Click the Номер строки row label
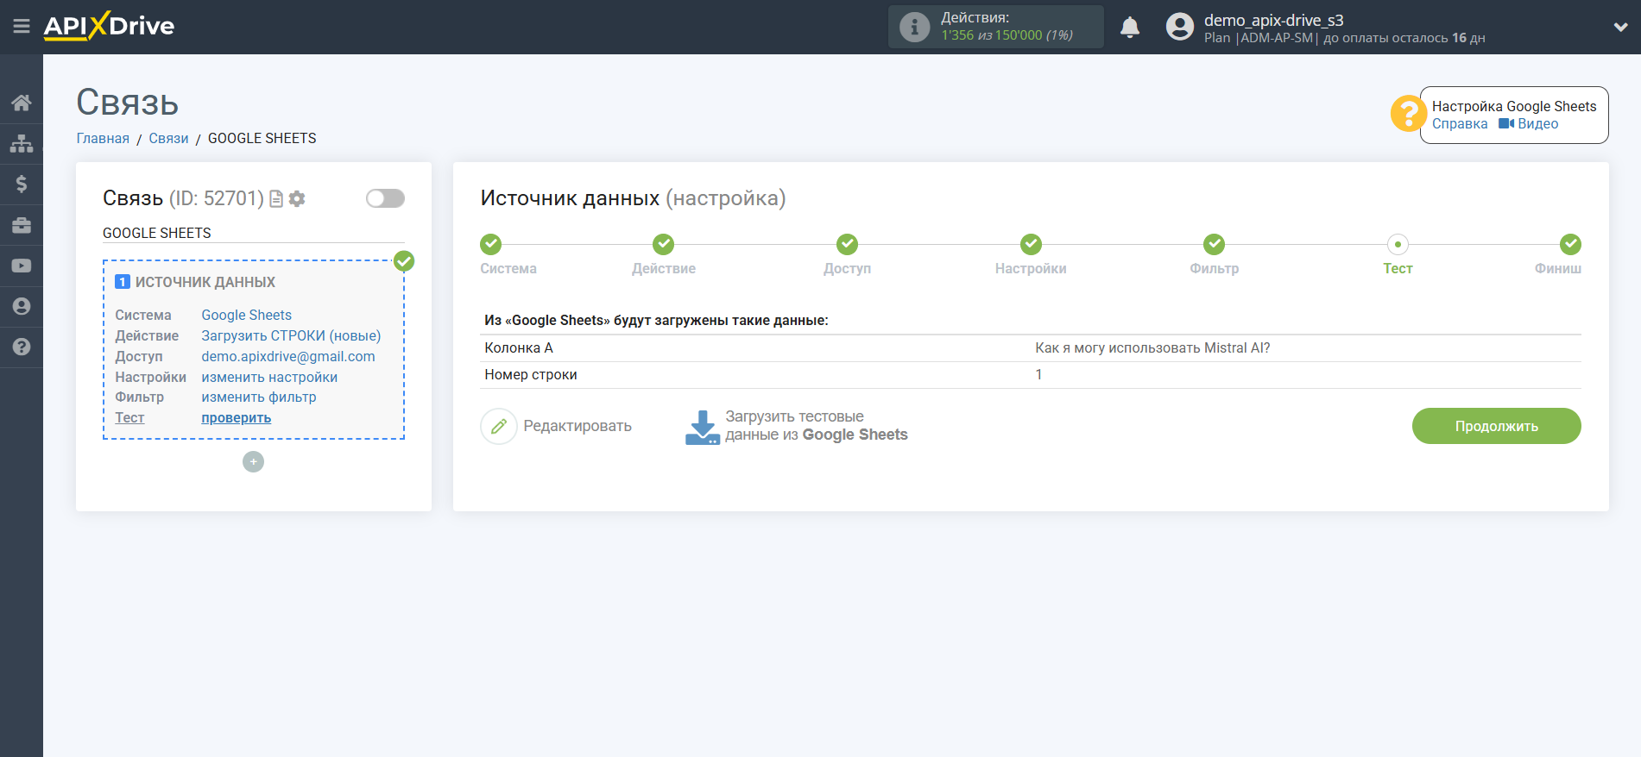Viewport: 1641px width, 757px height. pyautogui.click(x=531, y=375)
